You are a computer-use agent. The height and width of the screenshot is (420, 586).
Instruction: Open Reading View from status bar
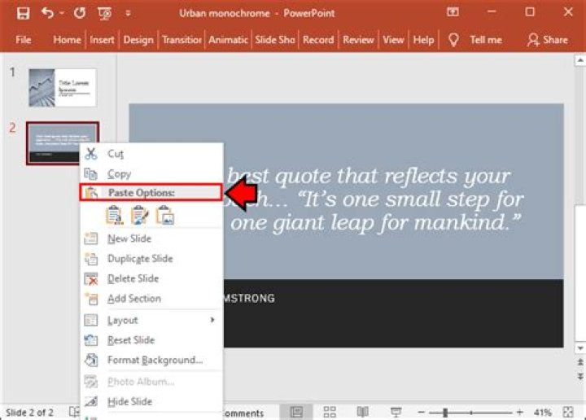pos(363,412)
